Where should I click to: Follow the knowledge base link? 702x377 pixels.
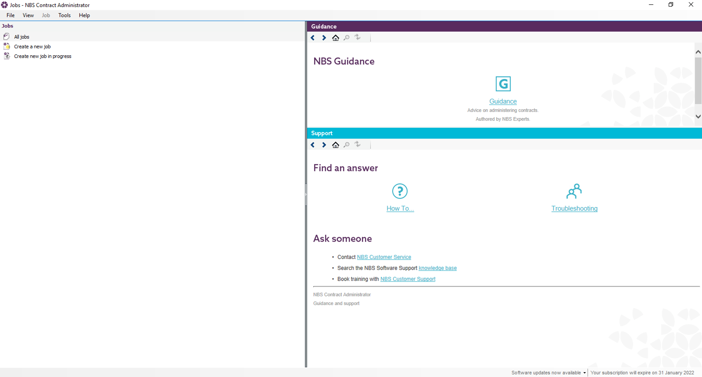437,268
